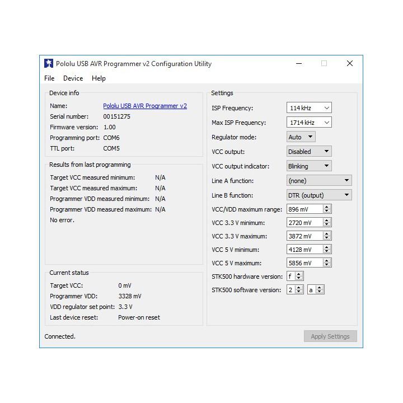Increase VCC 5 V minimum with up arrow
The width and height of the screenshot is (403, 403).
coord(327,247)
